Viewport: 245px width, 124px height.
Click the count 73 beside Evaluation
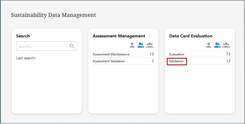pyautogui.click(x=228, y=54)
